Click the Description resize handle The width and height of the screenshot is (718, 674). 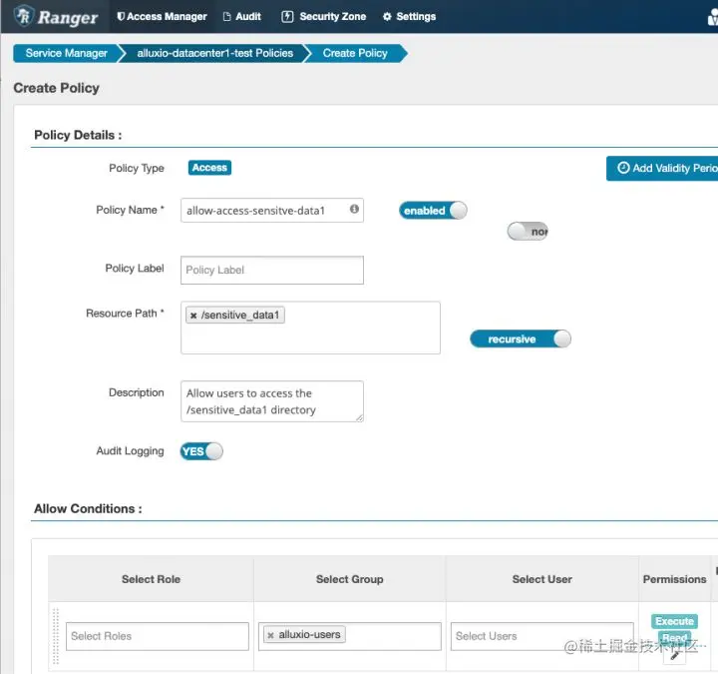(359, 417)
